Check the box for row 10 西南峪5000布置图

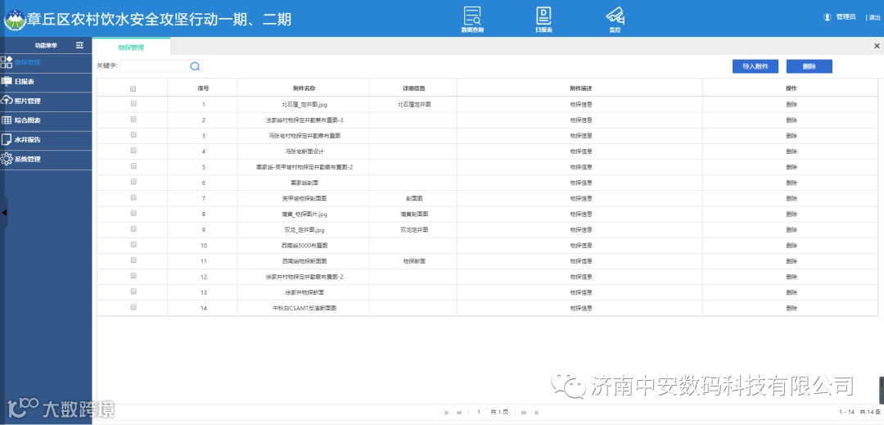point(133,245)
